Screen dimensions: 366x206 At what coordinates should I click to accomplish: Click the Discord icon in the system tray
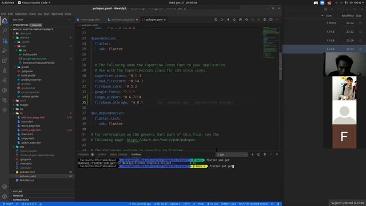click(316, 3)
